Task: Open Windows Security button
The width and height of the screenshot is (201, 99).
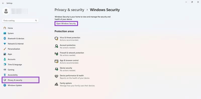Action: point(66,23)
